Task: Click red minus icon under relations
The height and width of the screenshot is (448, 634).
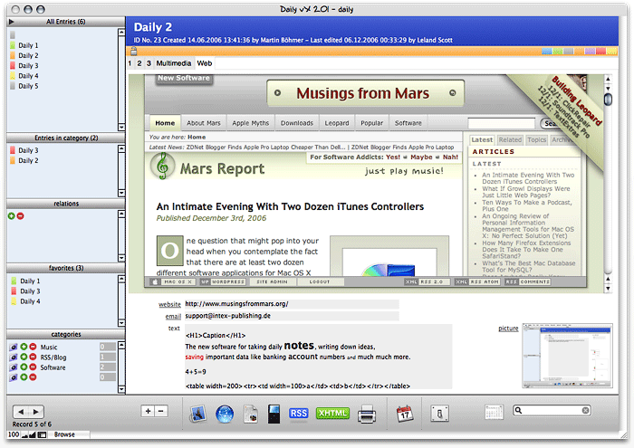Action: [20, 216]
